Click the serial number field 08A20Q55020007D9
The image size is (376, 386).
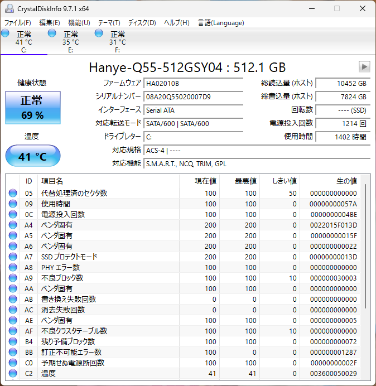(193, 96)
